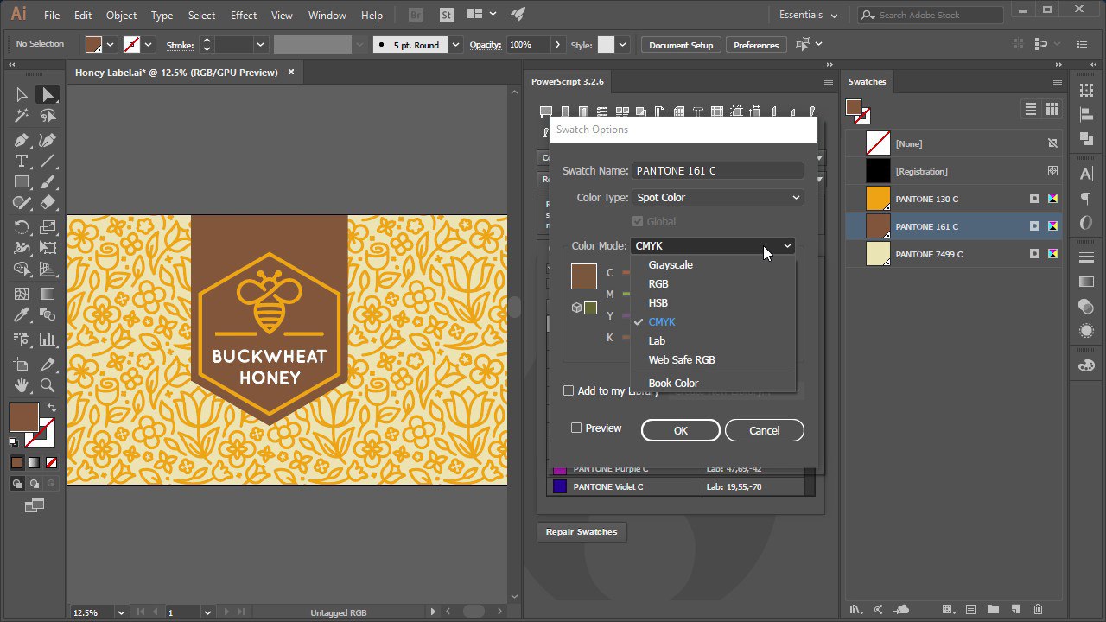The image size is (1106, 622).
Task: Choose Book Color from Color Mode list
Action: pos(673,384)
